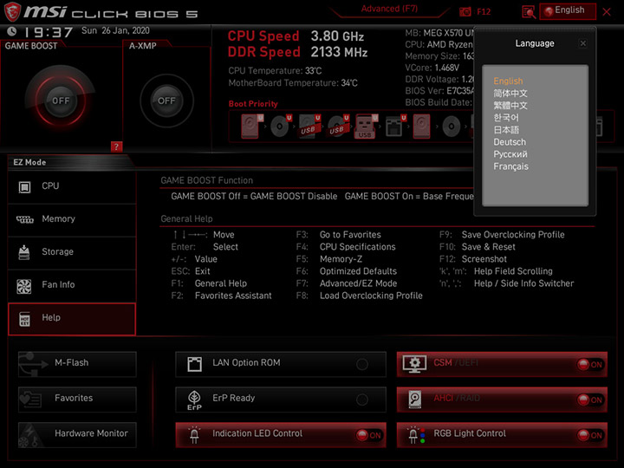Click the CPU Speed 3.80 GHz value

pyautogui.click(x=337, y=36)
